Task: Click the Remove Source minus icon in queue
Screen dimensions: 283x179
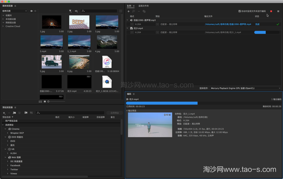Action: 139,11
